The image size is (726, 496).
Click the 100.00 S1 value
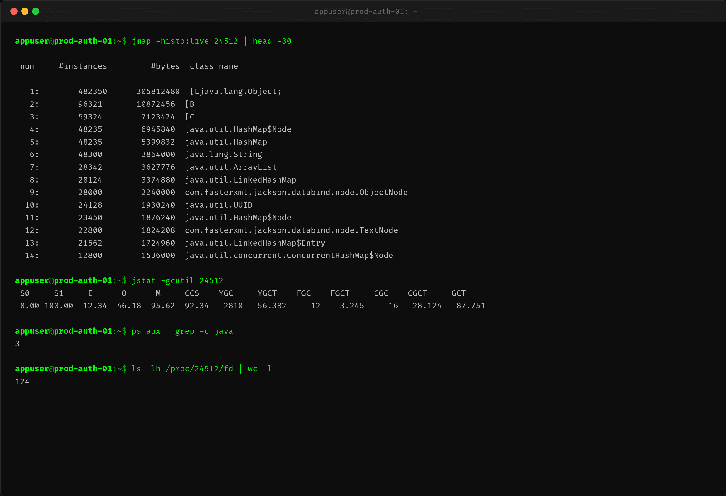click(59, 306)
